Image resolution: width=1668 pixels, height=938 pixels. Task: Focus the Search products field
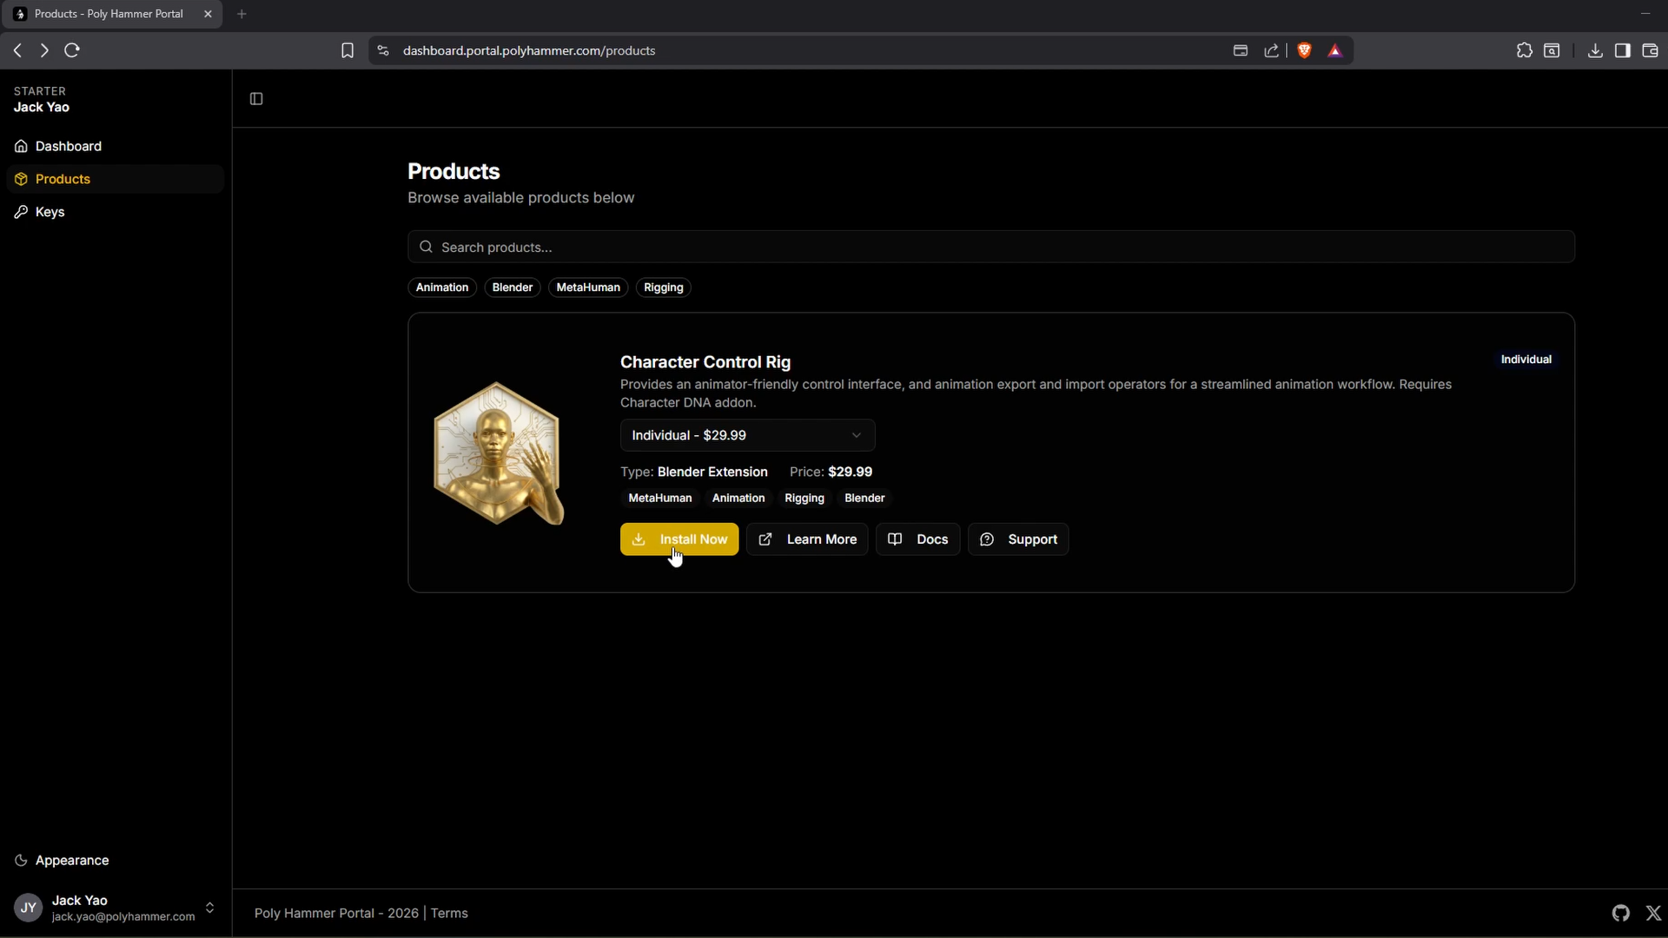(991, 248)
